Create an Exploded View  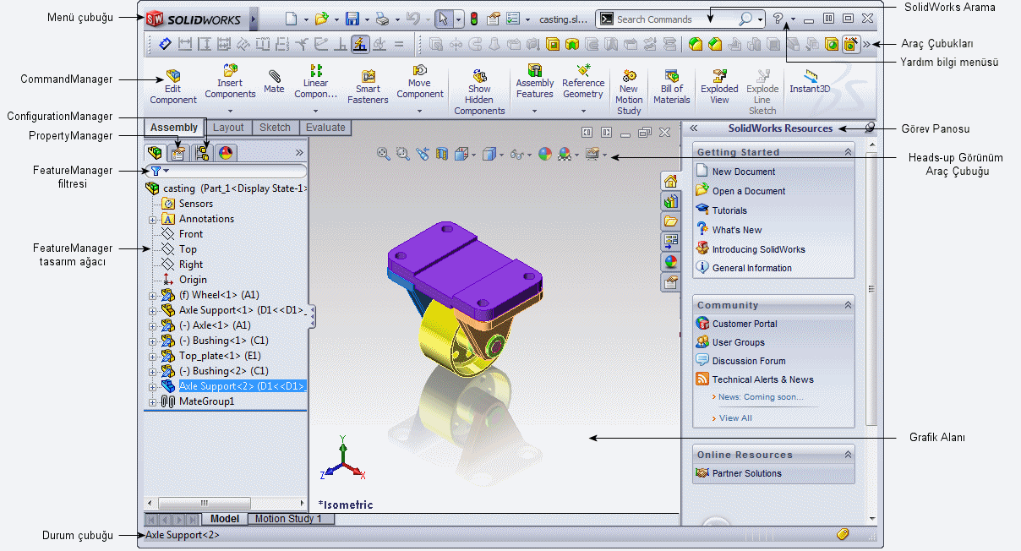click(719, 88)
